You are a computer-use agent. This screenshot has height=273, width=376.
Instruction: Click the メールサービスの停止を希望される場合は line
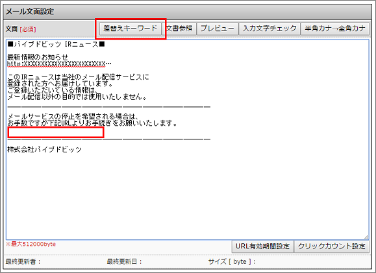tap(73, 117)
